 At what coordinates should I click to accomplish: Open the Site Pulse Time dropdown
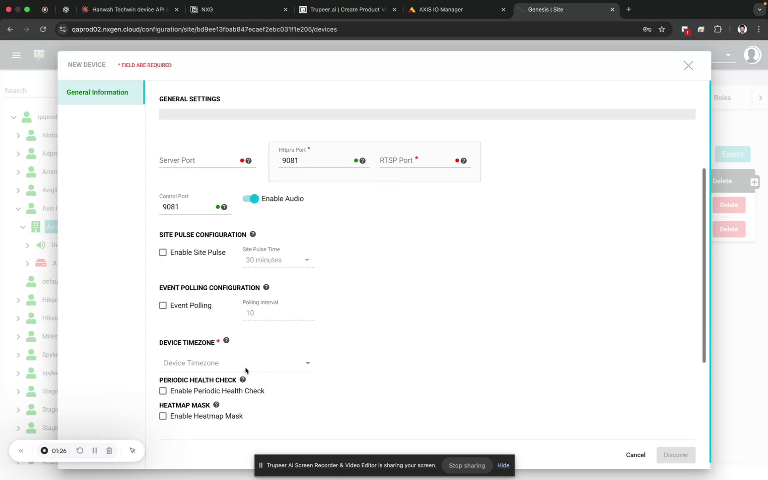click(278, 260)
